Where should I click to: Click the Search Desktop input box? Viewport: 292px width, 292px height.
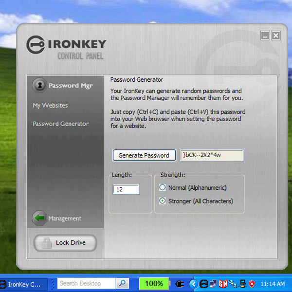tap(87, 283)
